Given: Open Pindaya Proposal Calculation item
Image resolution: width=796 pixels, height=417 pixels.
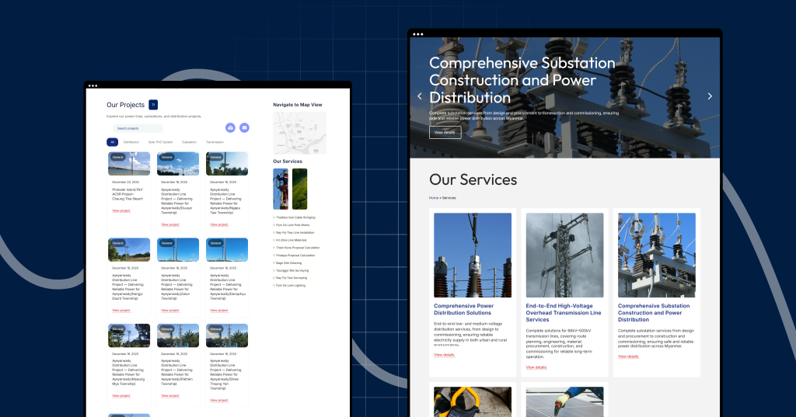Looking at the screenshot, I should pos(295,255).
